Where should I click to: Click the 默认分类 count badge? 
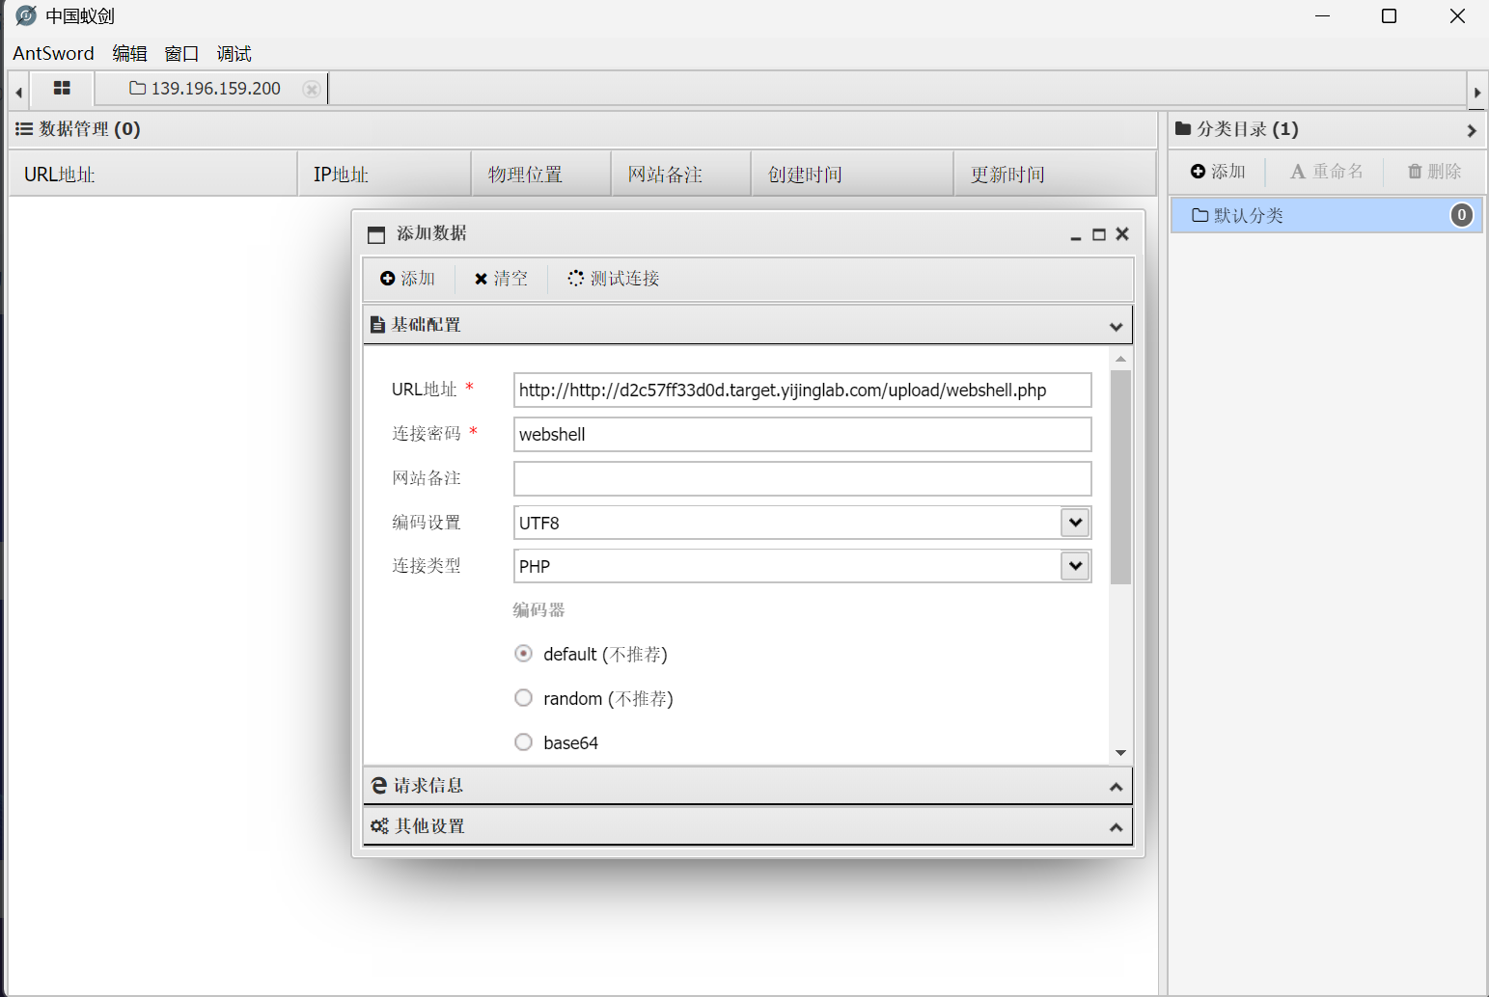[x=1462, y=215]
